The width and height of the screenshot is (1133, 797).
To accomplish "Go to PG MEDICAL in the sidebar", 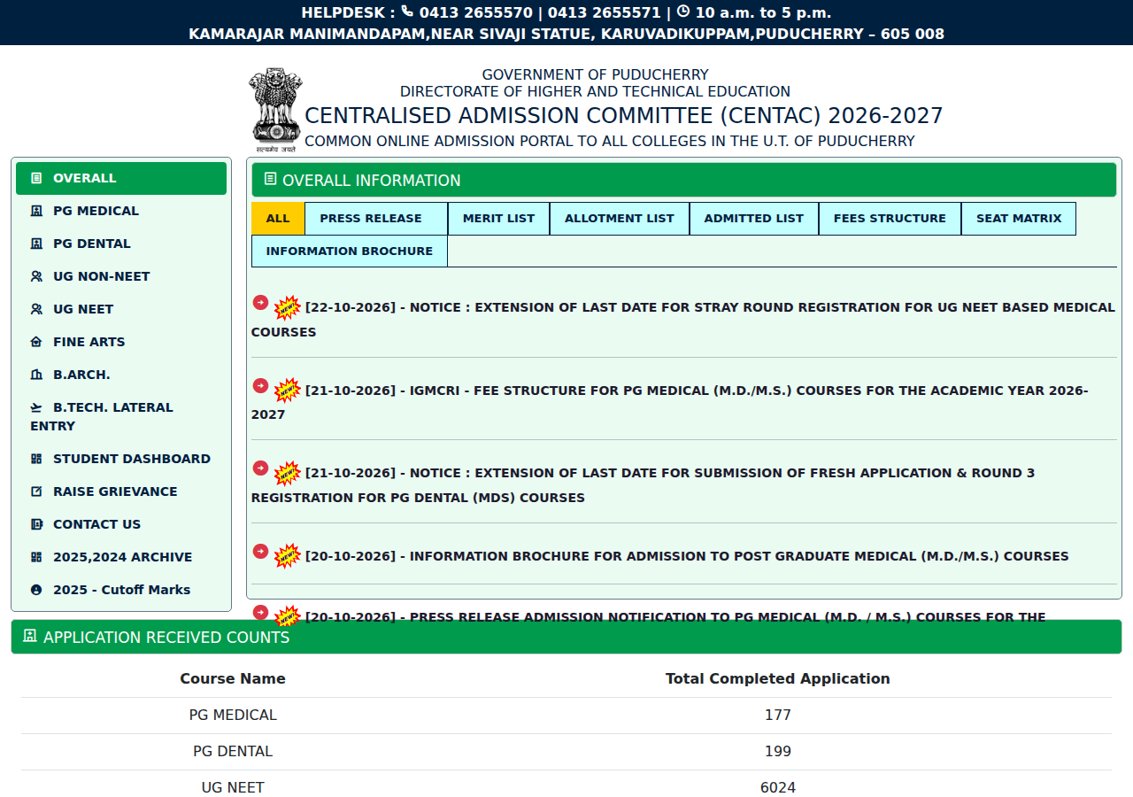I will coord(121,211).
